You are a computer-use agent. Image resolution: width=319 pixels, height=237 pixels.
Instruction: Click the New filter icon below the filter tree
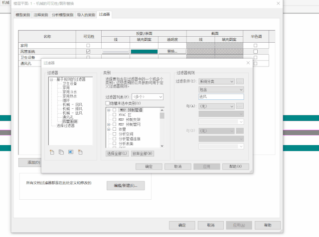(52, 152)
